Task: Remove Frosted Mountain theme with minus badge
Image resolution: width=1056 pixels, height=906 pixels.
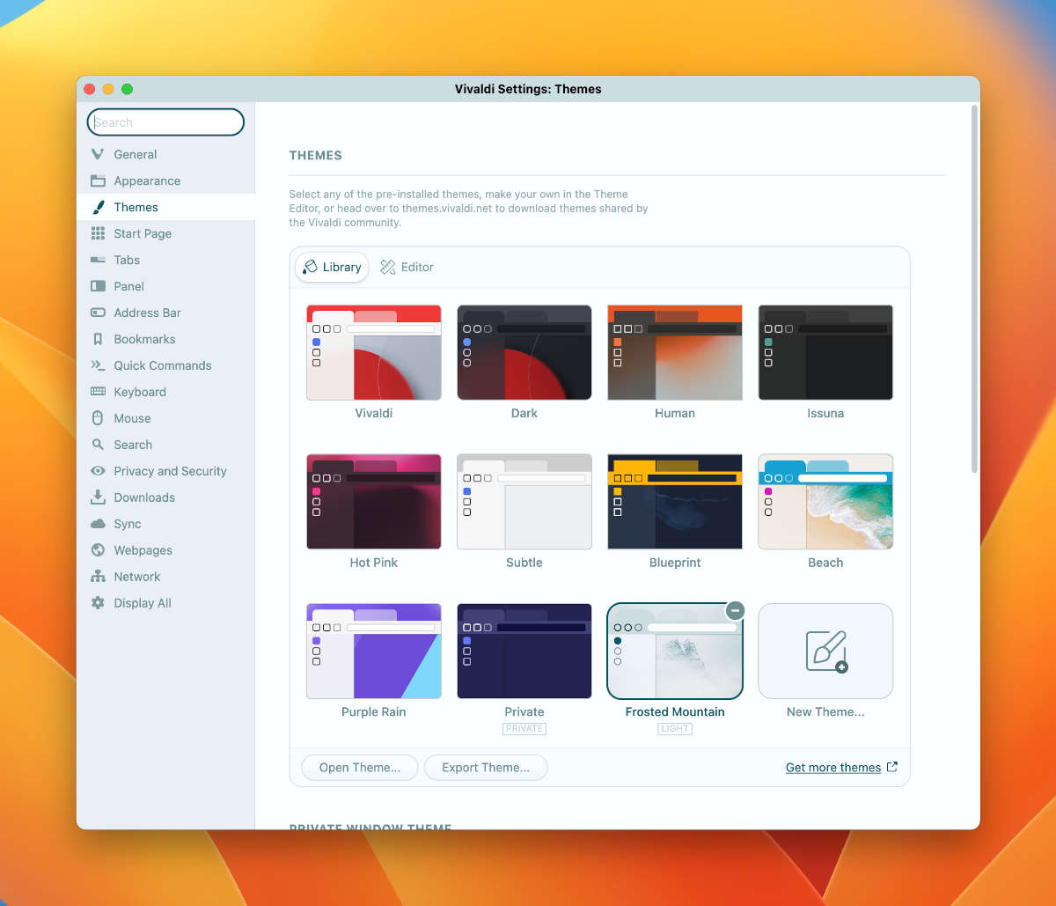Action: (736, 610)
